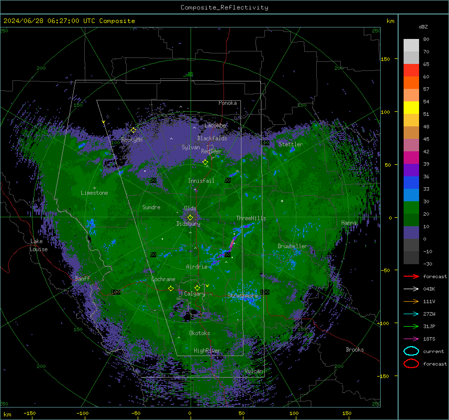The image size is (449, 420).
Task: Click the Cochrane city label
Action: tap(163, 279)
